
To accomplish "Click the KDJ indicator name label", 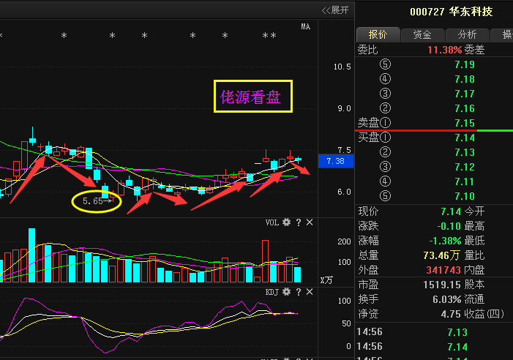I will click(272, 292).
